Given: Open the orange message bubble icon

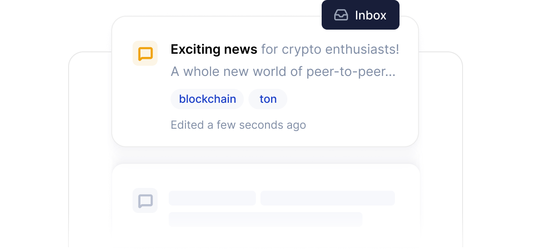Looking at the screenshot, I should pos(145,53).
